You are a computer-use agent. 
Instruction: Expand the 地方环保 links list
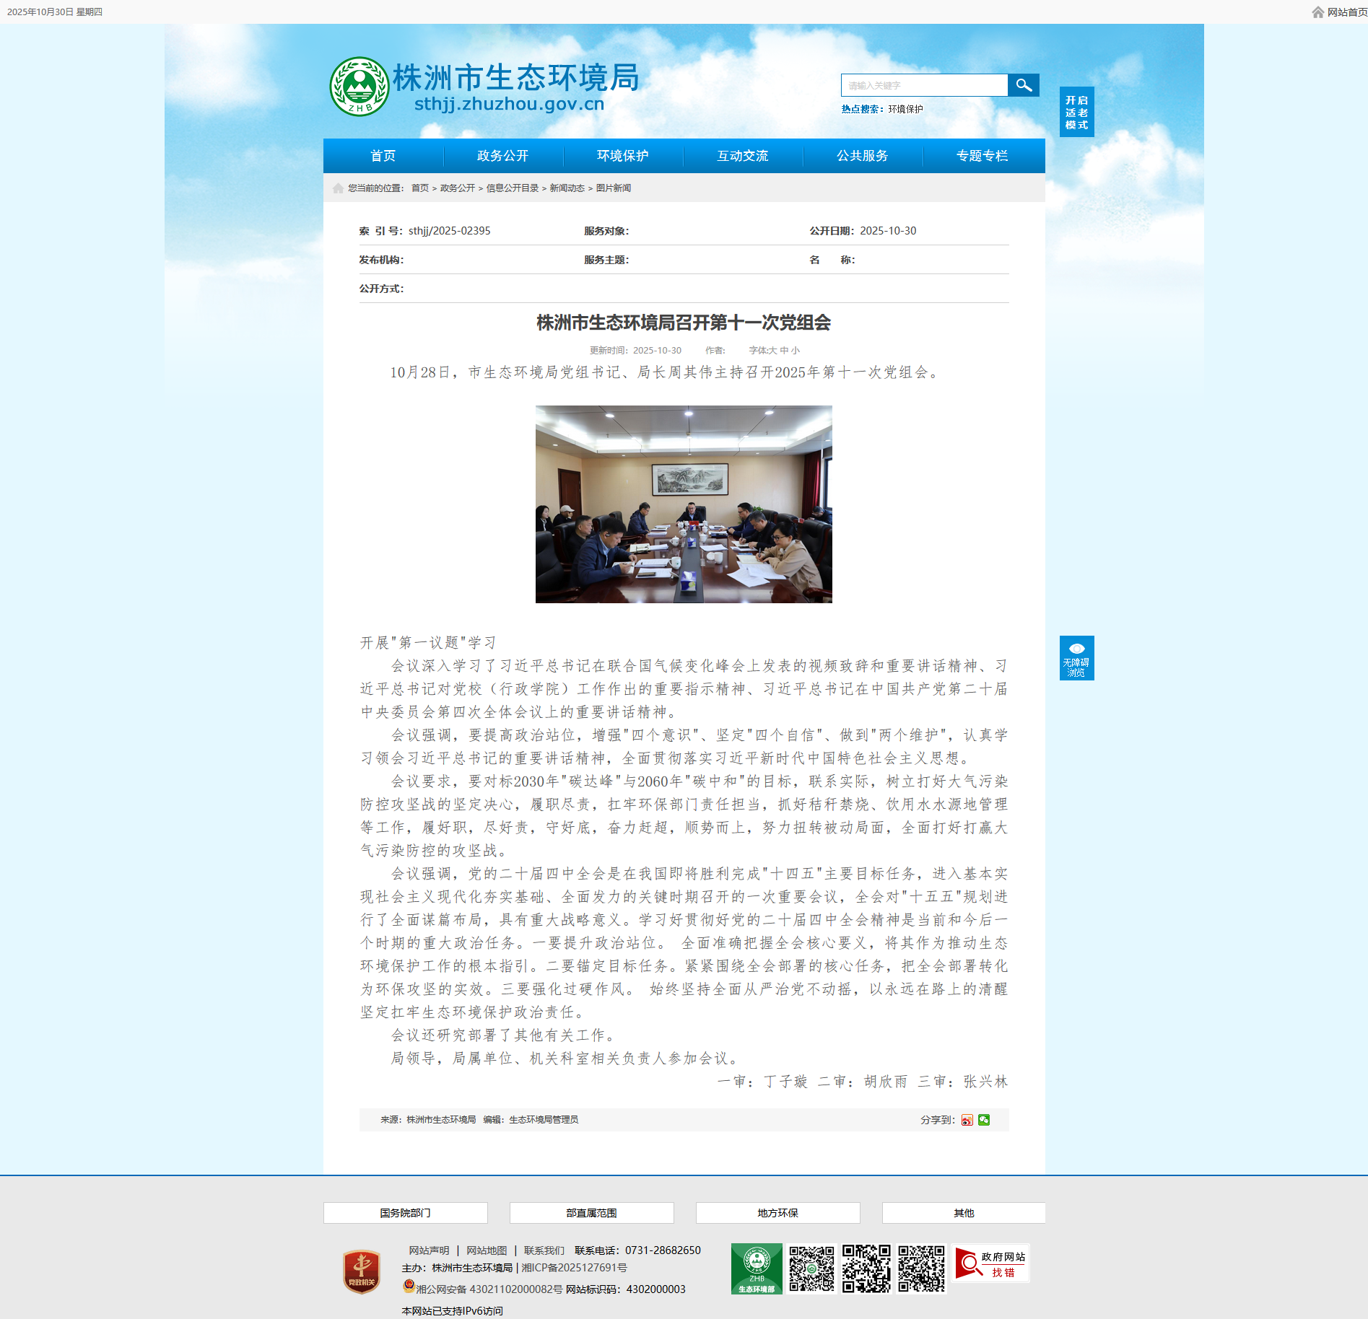click(x=777, y=1213)
